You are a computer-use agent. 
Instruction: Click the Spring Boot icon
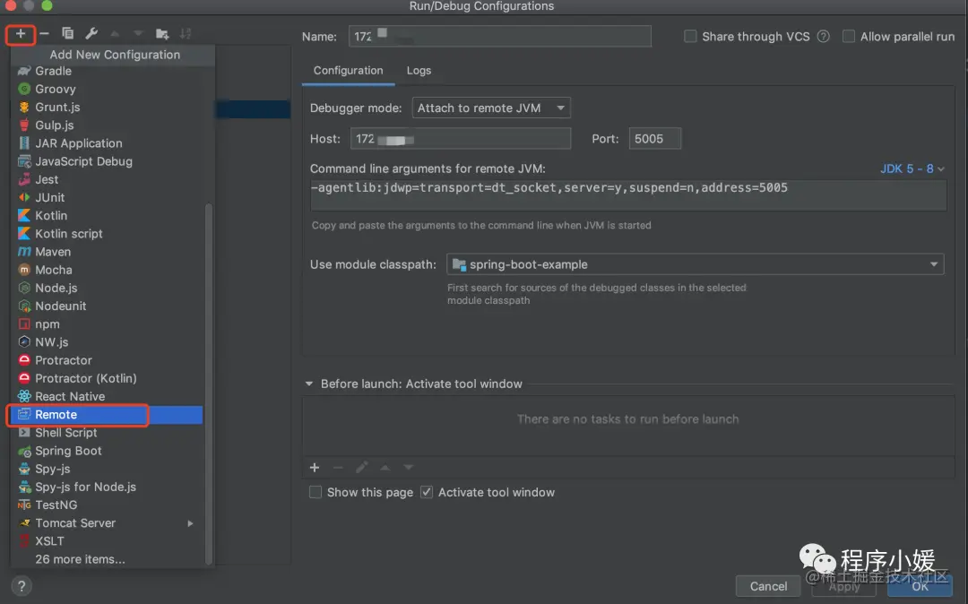click(x=24, y=451)
